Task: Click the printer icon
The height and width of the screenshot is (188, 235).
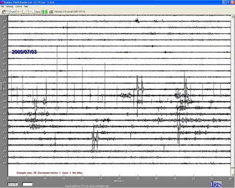Action: [51, 12]
